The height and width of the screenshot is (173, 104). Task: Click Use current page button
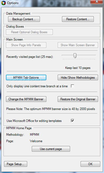(51, 149)
